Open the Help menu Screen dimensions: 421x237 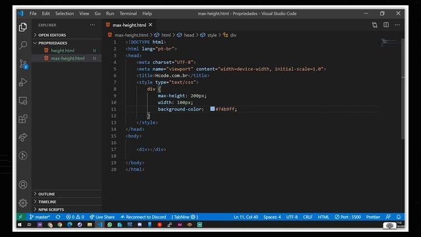coord(147,13)
